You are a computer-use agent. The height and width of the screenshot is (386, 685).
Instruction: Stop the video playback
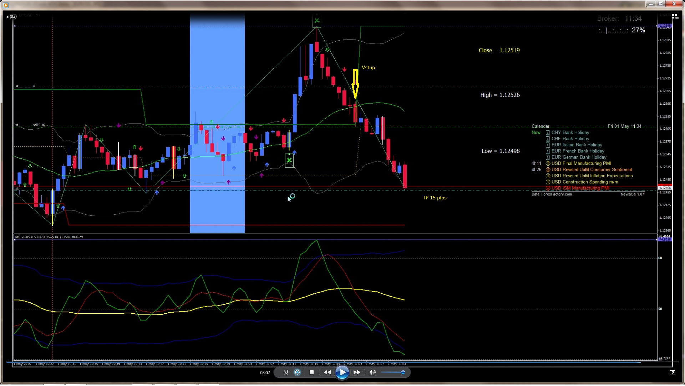pyautogui.click(x=311, y=372)
